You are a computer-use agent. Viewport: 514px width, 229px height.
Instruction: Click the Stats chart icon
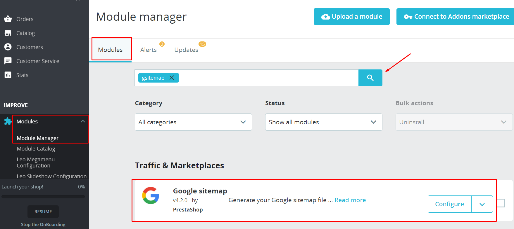pyautogui.click(x=8, y=75)
